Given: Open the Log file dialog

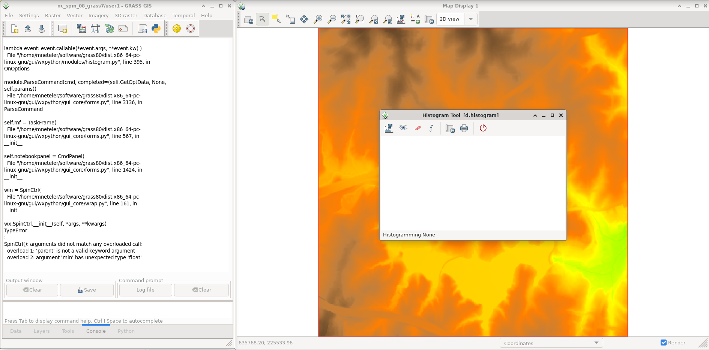Looking at the screenshot, I should click(x=145, y=290).
